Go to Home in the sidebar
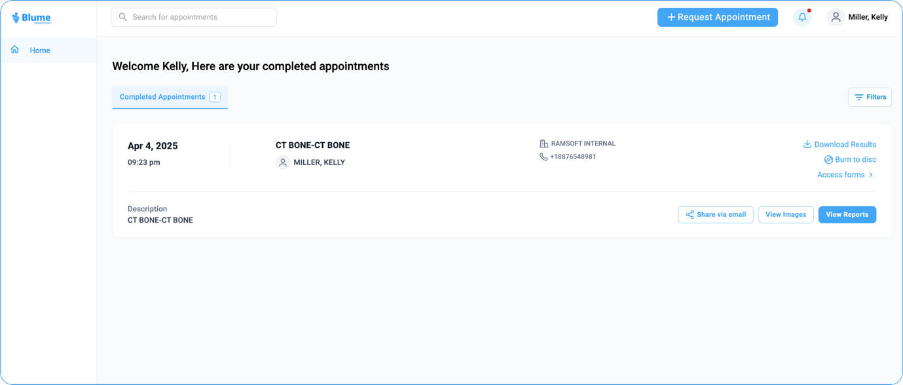903x385 pixels. pyautogui.click(x=40, y=50)
